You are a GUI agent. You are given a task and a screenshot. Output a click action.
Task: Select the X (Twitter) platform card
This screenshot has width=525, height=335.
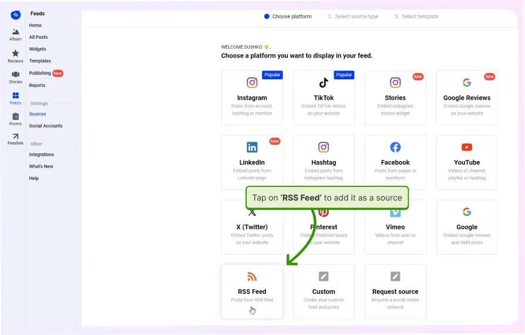point(252,227)
